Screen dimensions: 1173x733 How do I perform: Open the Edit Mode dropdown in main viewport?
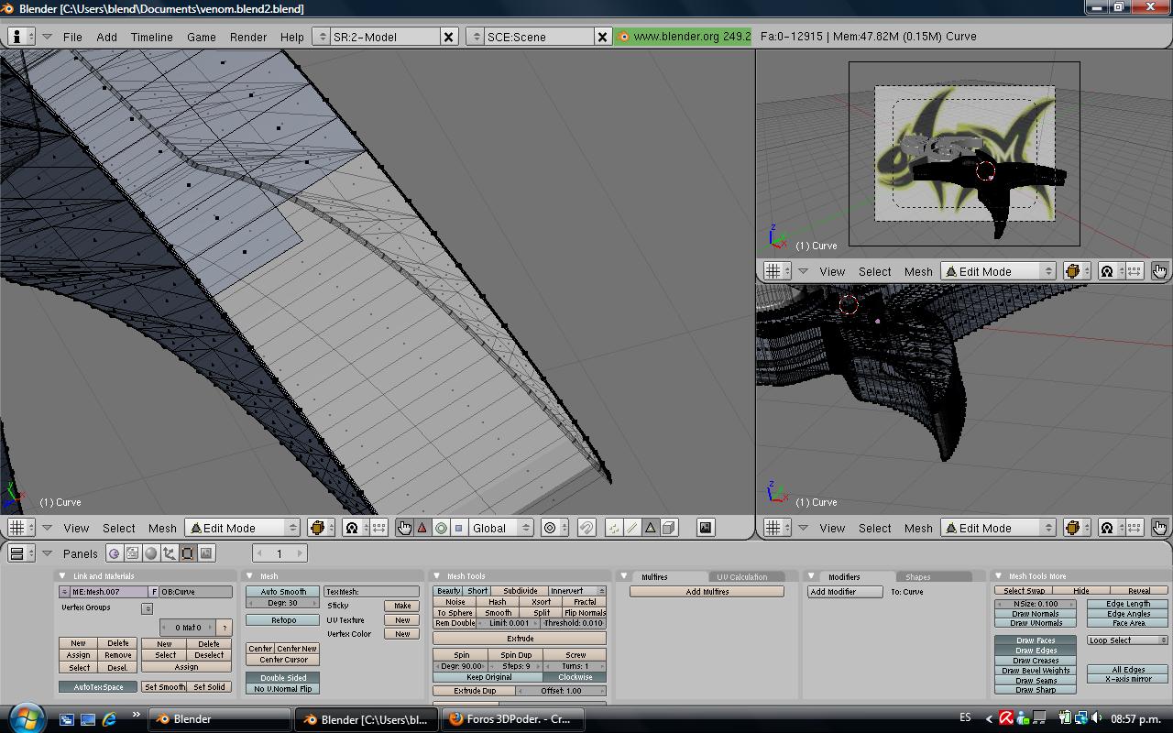pyautogui.click(x=243, y=528)
